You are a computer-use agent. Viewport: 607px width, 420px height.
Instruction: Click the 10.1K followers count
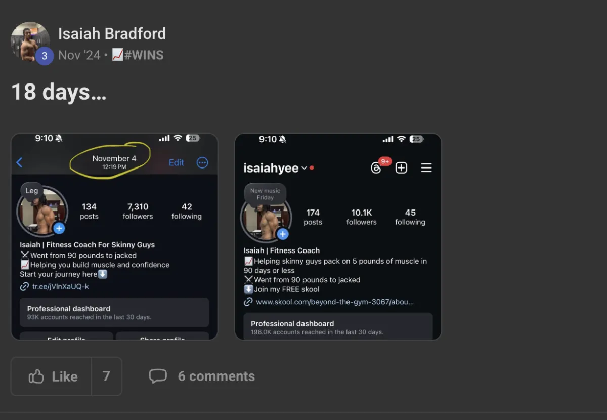click(362, 217)
